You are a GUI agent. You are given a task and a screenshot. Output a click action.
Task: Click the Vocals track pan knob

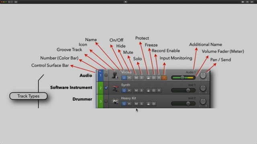pos(203,76)
